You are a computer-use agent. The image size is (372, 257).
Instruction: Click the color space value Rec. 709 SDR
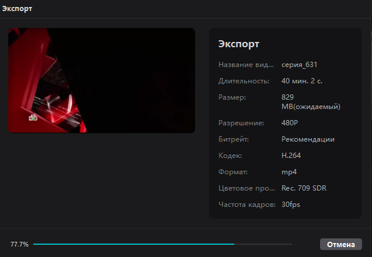[x=304, y=188]
